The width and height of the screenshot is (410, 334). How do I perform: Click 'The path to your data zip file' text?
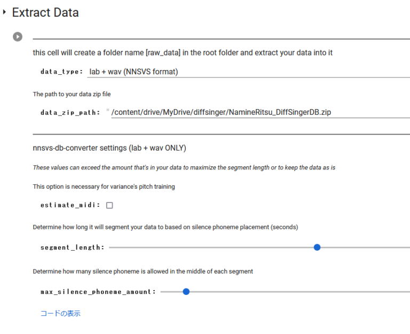click(72, 94)
